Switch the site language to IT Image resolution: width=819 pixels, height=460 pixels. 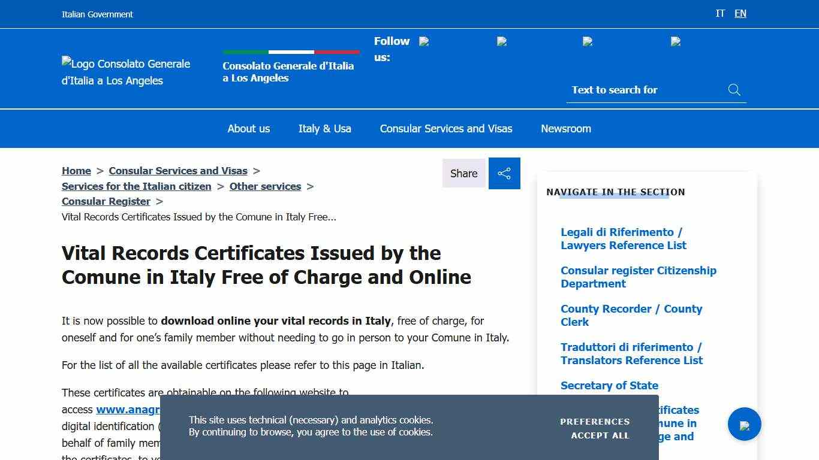click(x=720, y=13)
